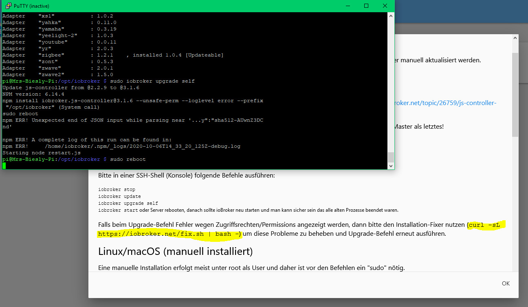This screenshot has width=528, height=307.
Task: Open the js-controller forum topic link
Action: tap(446, 103)
